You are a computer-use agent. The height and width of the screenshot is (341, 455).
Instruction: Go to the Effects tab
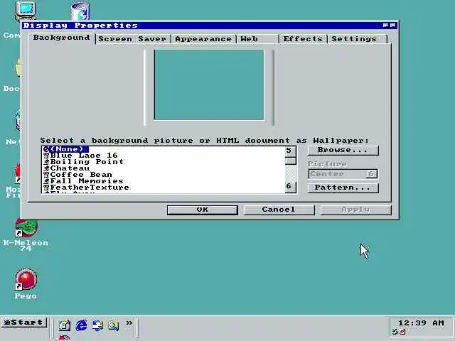[303, 39]
